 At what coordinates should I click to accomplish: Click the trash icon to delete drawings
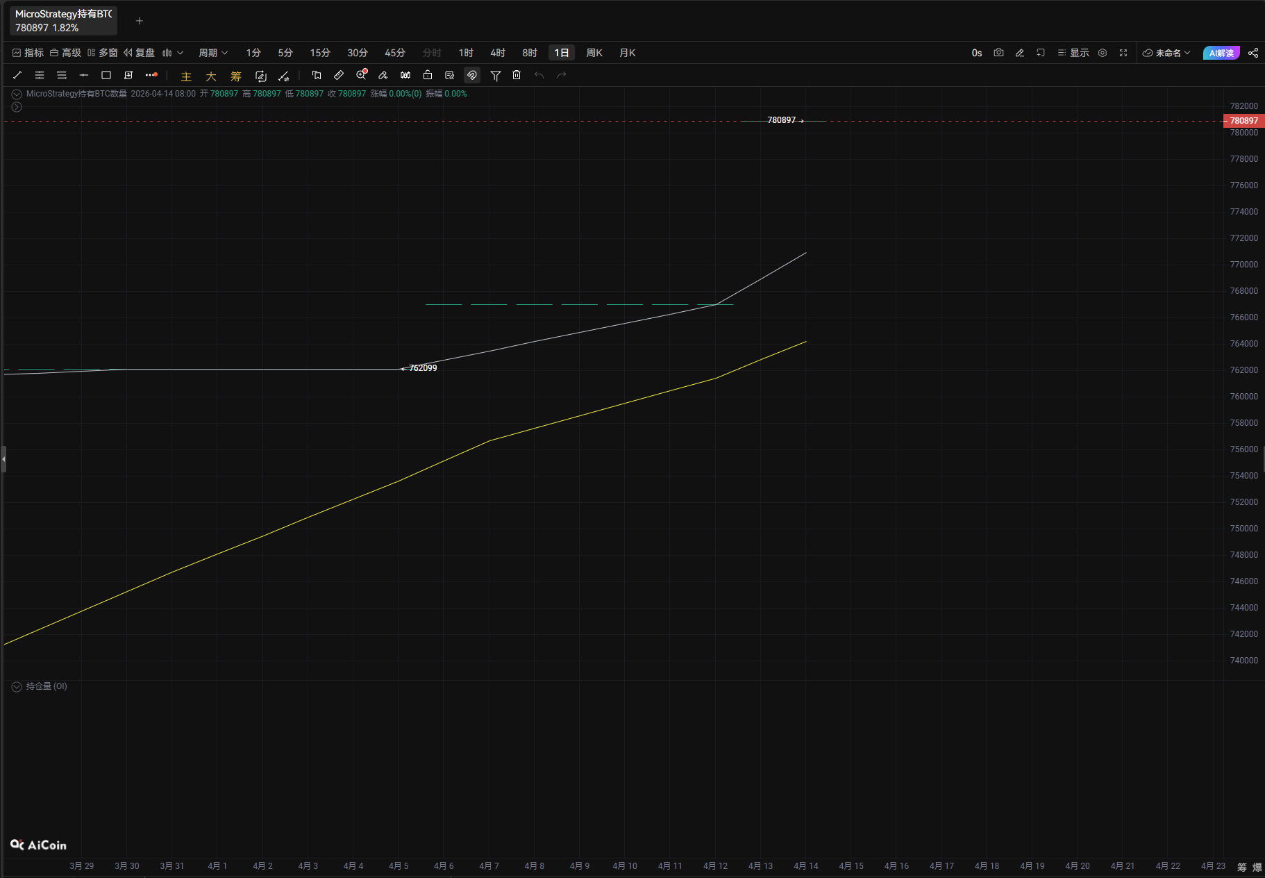point(517,75)
